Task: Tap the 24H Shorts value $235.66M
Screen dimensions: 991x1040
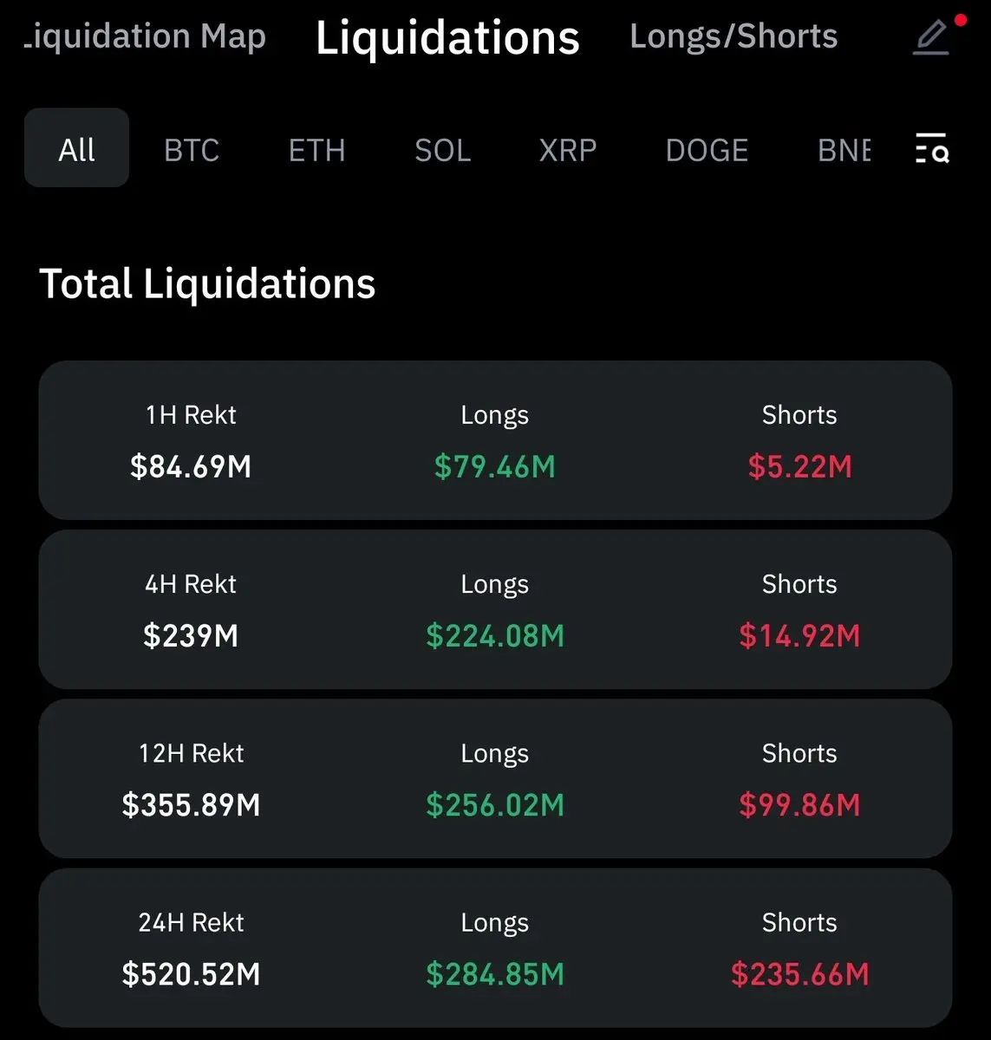Action: tap(799, 974)
